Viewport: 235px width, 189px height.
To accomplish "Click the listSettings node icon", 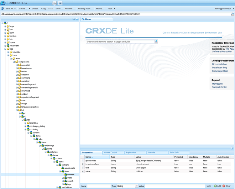I will point(43,145).
